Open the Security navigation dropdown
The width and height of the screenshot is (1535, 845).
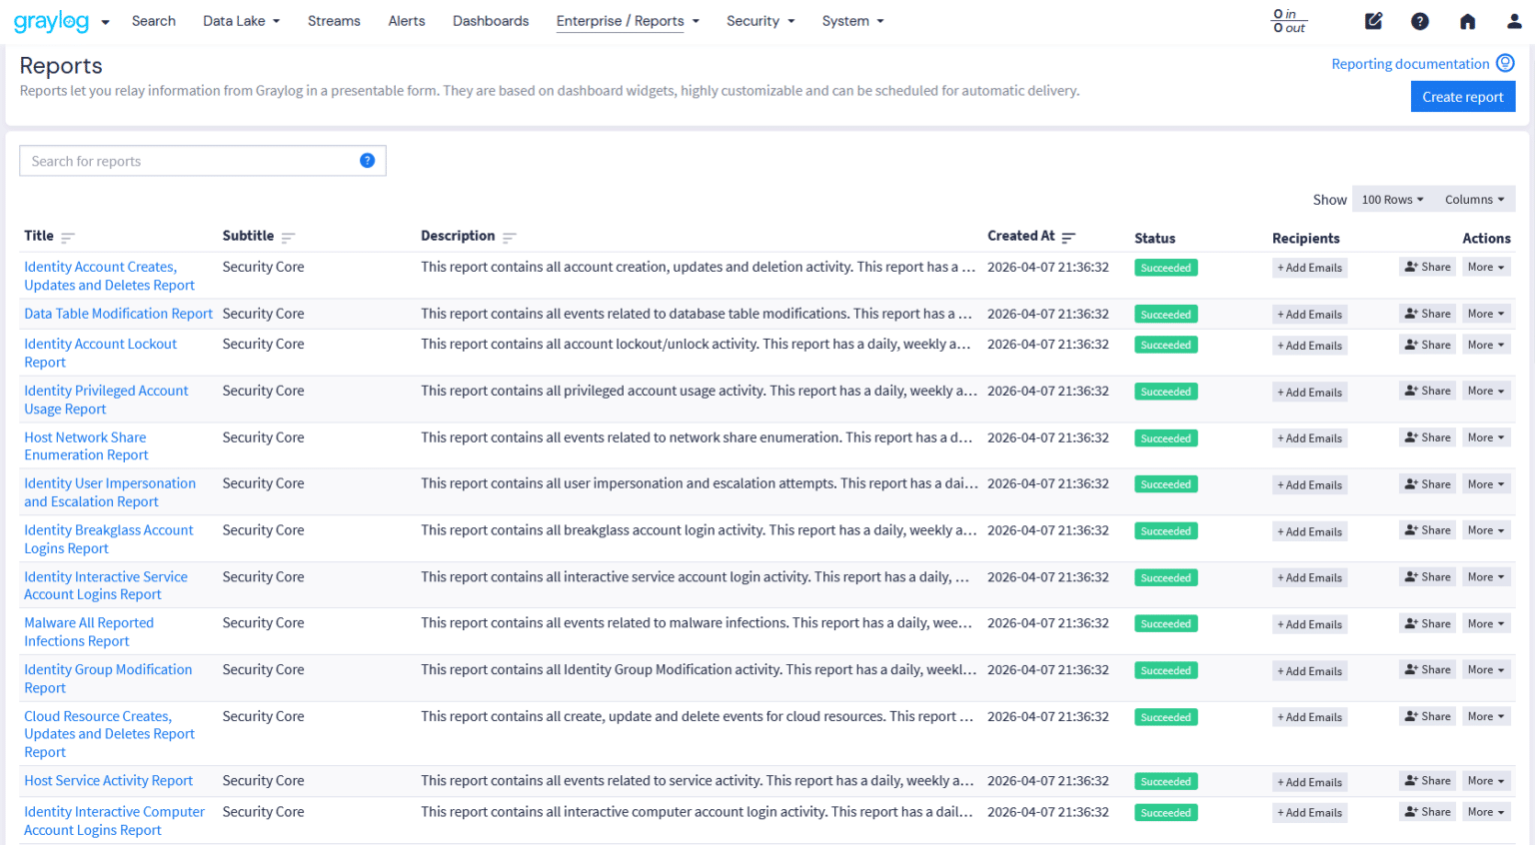pyautogui.click(x=761, y=21)
